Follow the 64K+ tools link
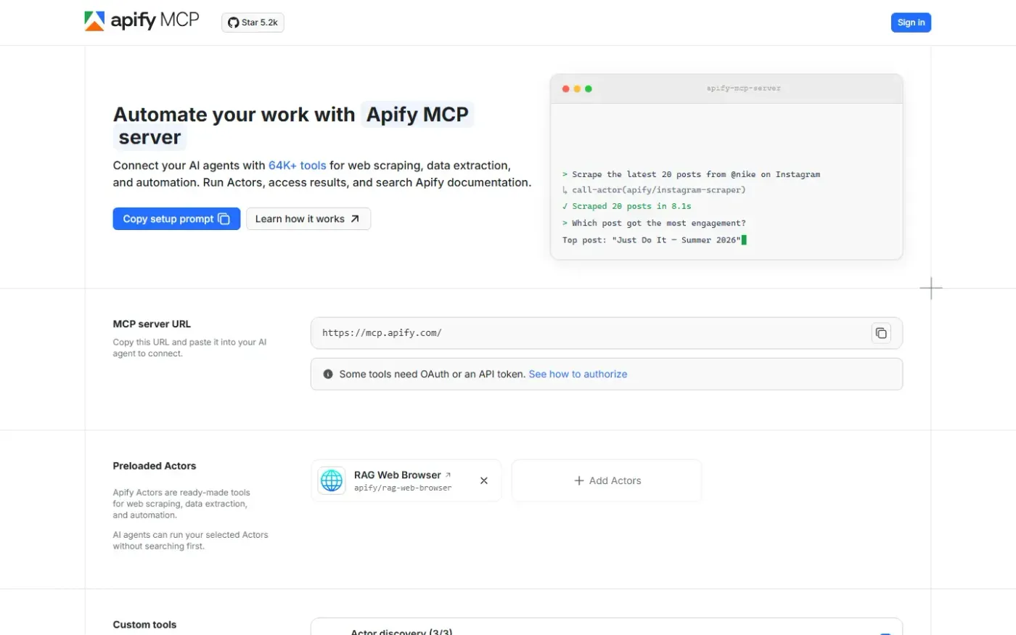Viewport: 1016px width, 635px height. (297, 165)
